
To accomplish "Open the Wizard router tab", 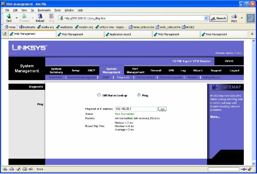I will tap(198, 70).
